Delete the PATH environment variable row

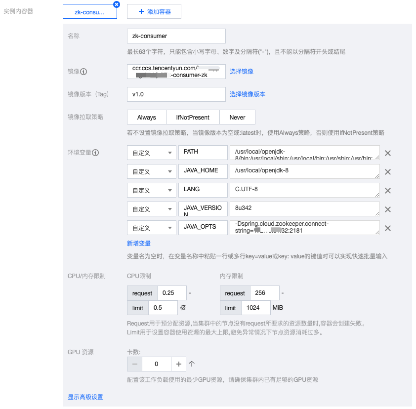[388, 153]
